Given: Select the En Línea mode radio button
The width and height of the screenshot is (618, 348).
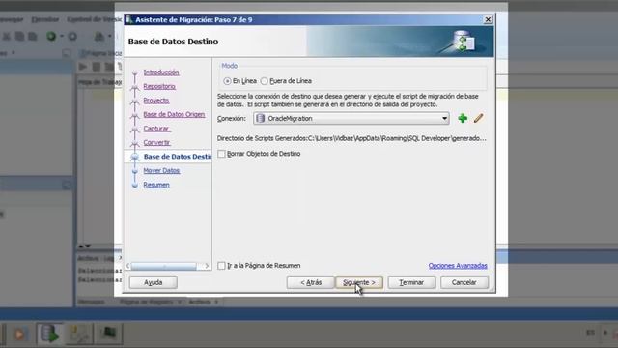Looking at the screenshot, I should pos(227,81).
